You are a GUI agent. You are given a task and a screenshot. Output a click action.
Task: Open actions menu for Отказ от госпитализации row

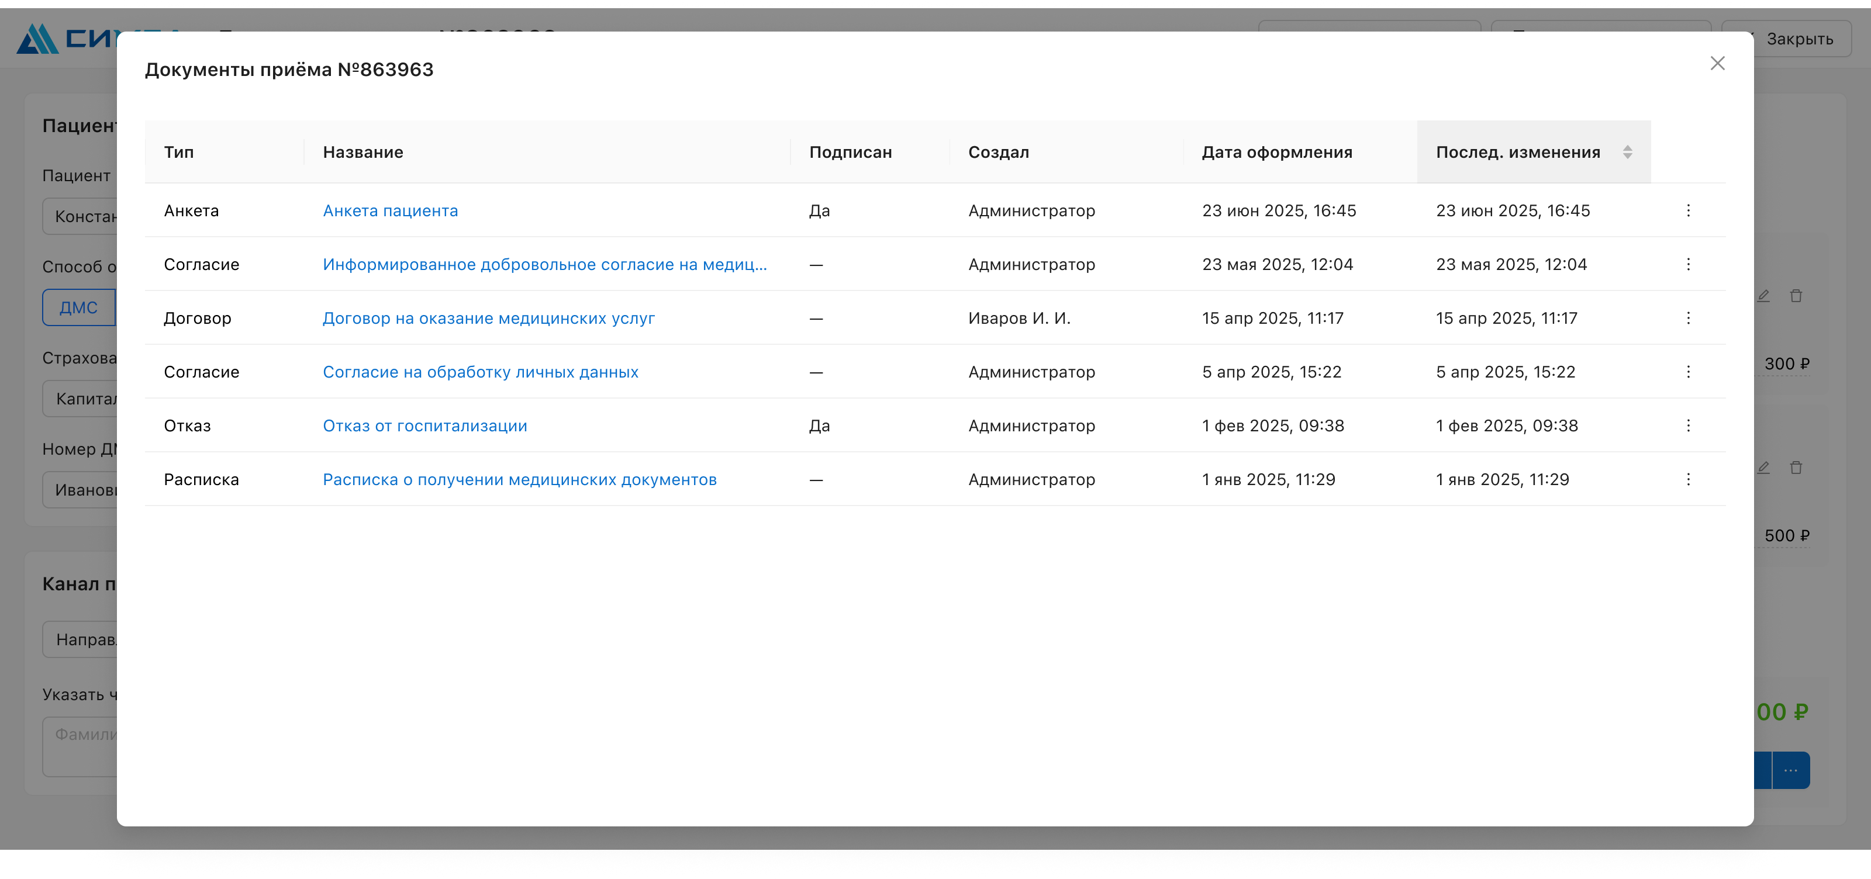click(1688, 425)
